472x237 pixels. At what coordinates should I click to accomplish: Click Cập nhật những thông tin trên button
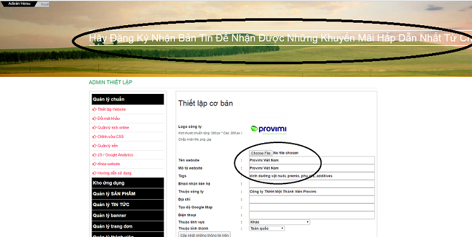(x=205, y=235)
